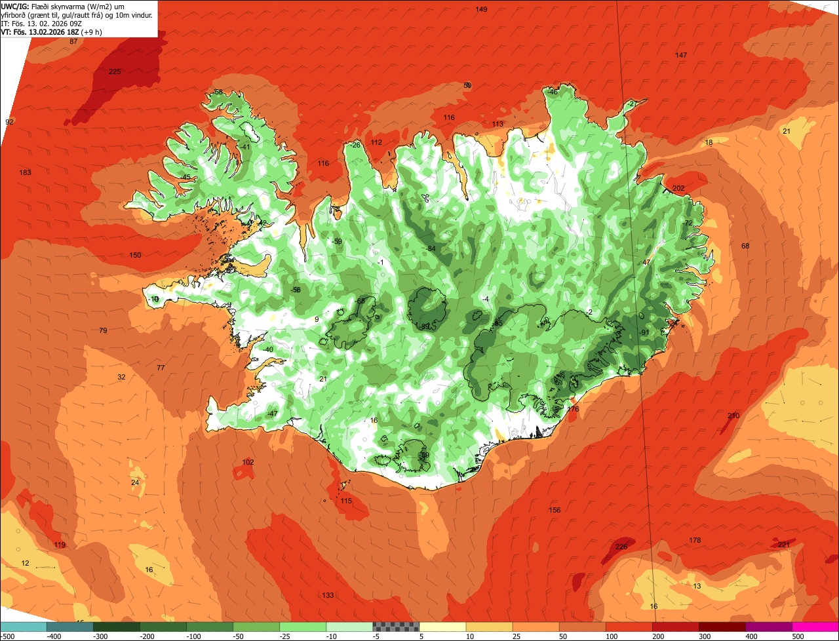Image resolution: width=839 pixels, height=641 pixels.
Task: Click the value -47 on the Reykjanes peninsula
Action: pos(272,414)
